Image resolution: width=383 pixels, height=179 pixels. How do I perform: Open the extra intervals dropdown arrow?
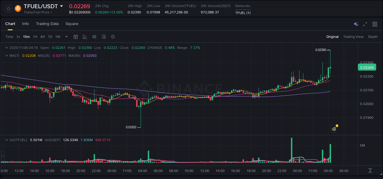[66, 37]
